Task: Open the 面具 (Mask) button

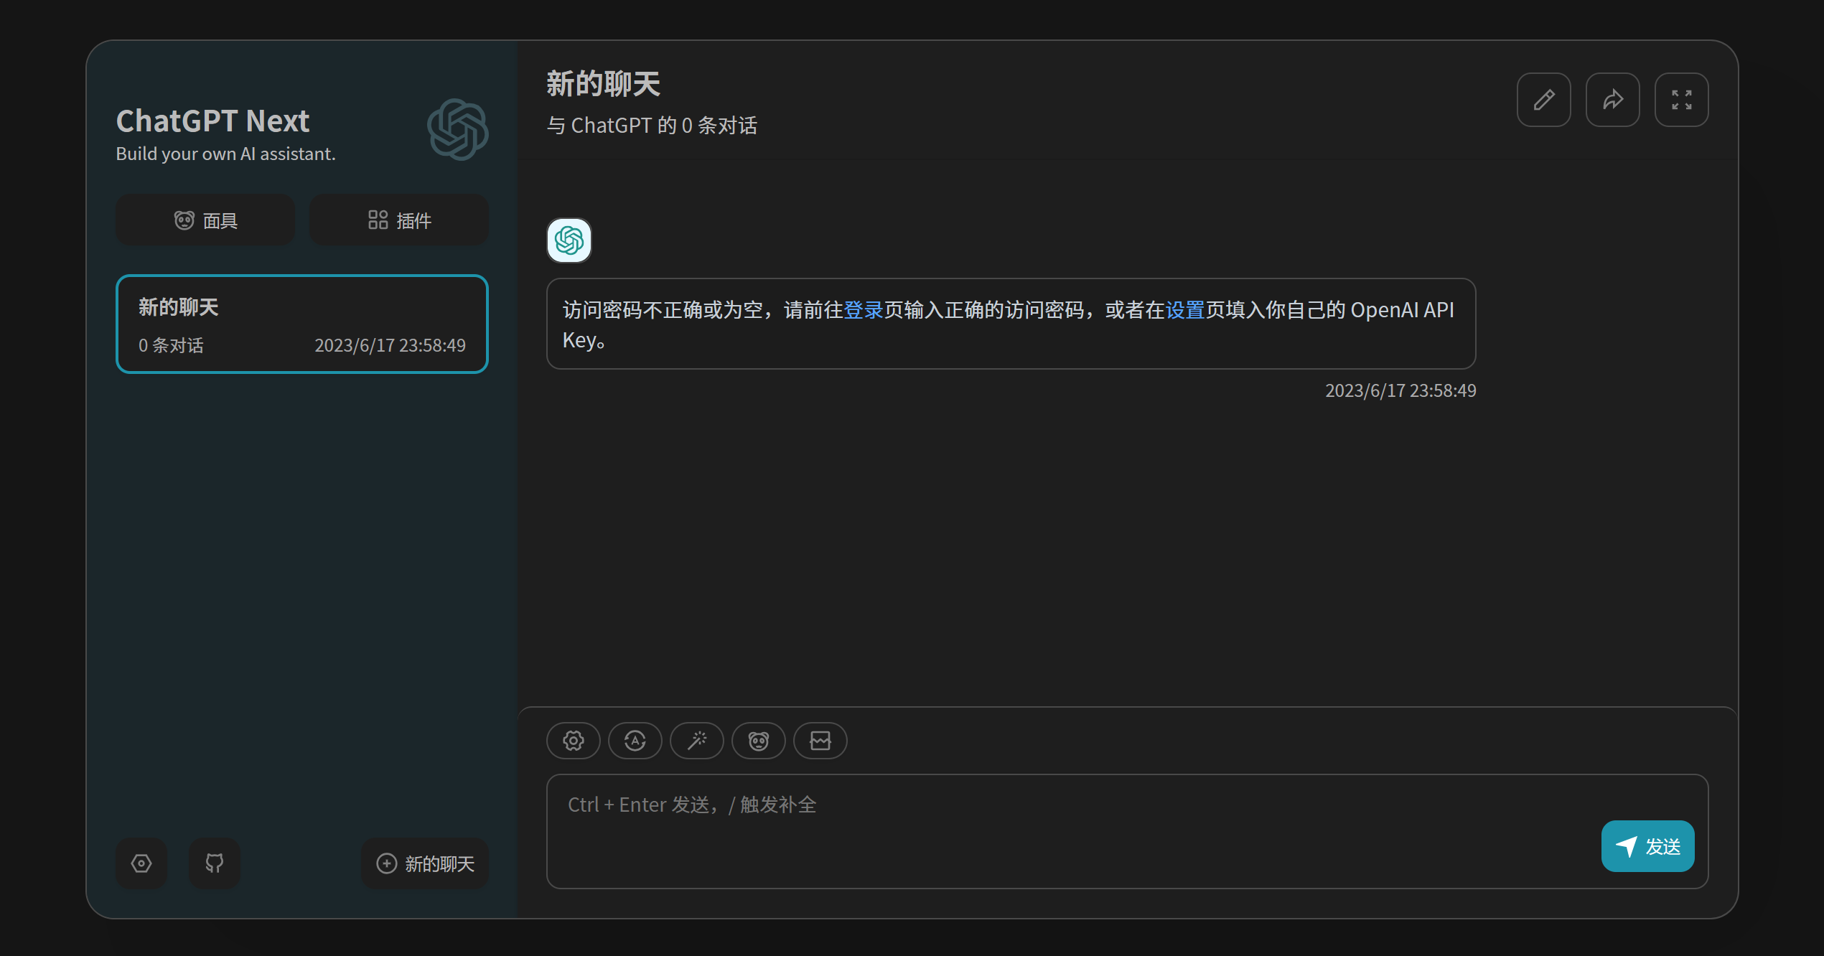Action: pos(205,220)
